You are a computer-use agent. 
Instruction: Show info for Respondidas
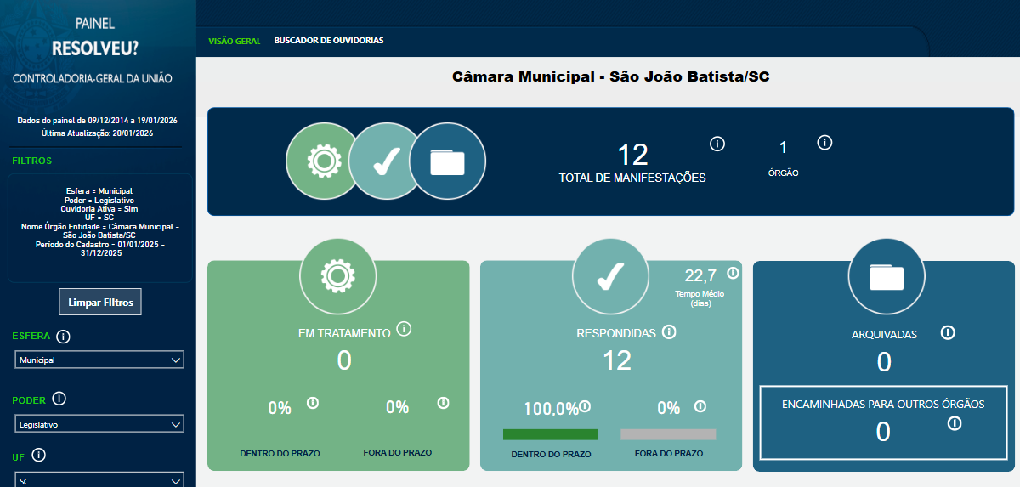(x=669, y=331)
